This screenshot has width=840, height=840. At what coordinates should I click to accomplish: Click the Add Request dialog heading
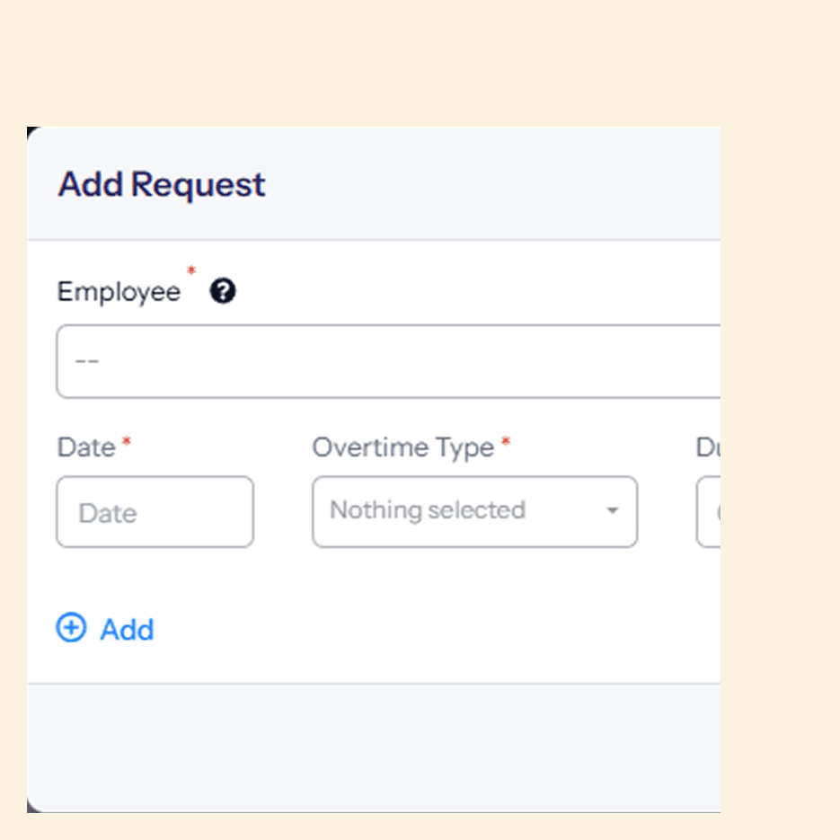click(161, 185)
